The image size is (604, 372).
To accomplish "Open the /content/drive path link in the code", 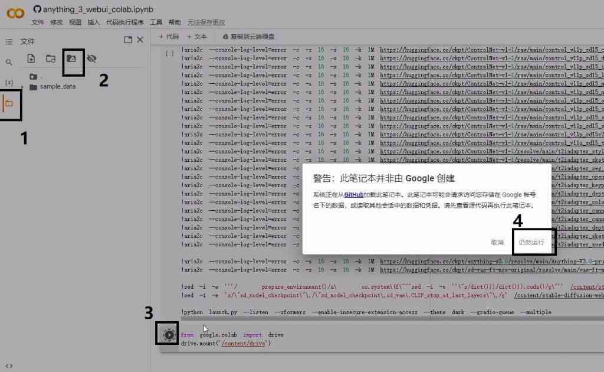I will coord(244,344).
